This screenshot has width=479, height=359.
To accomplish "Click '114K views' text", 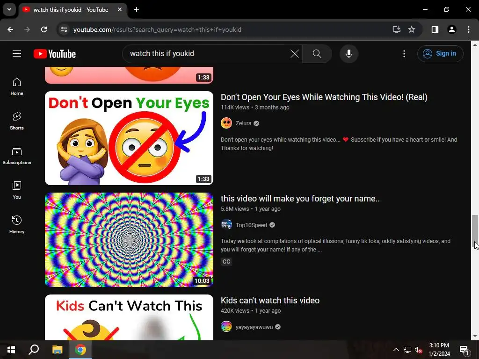I will (235, 108).
